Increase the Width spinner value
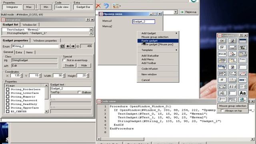Image resolution: width=256 pixels, height=144 pixels. (x=64, y=75)
